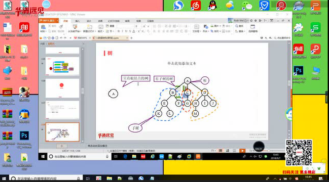
Task: Open Microsoft Edge from the inner taskbar
Action: tap(125, 157)
